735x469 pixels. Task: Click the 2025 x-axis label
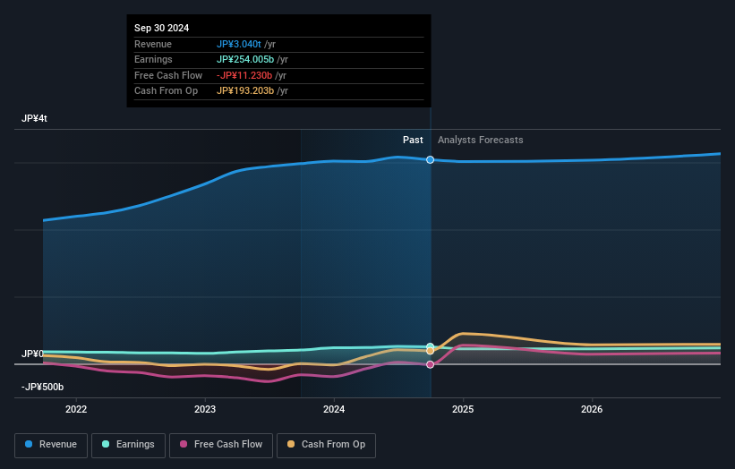coord(463,409)
